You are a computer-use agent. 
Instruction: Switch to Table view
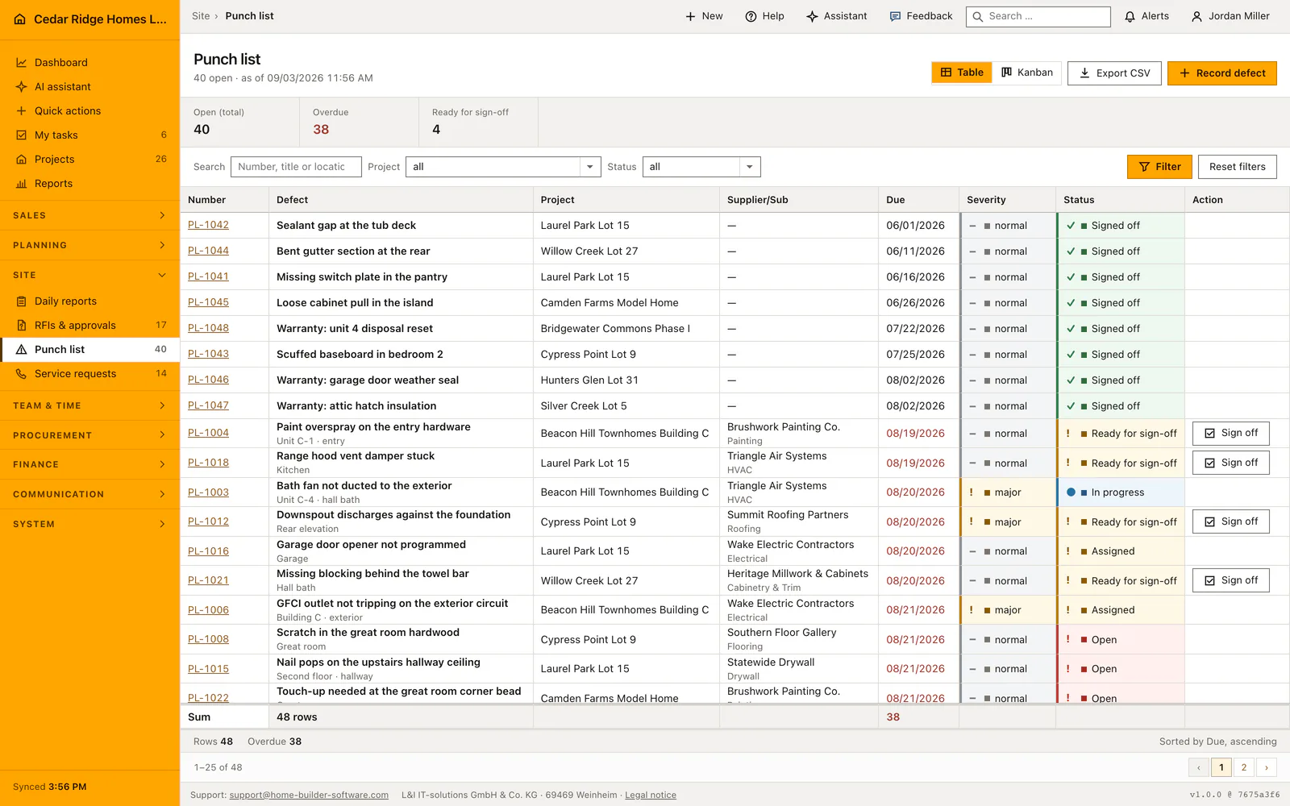[962, 73]
